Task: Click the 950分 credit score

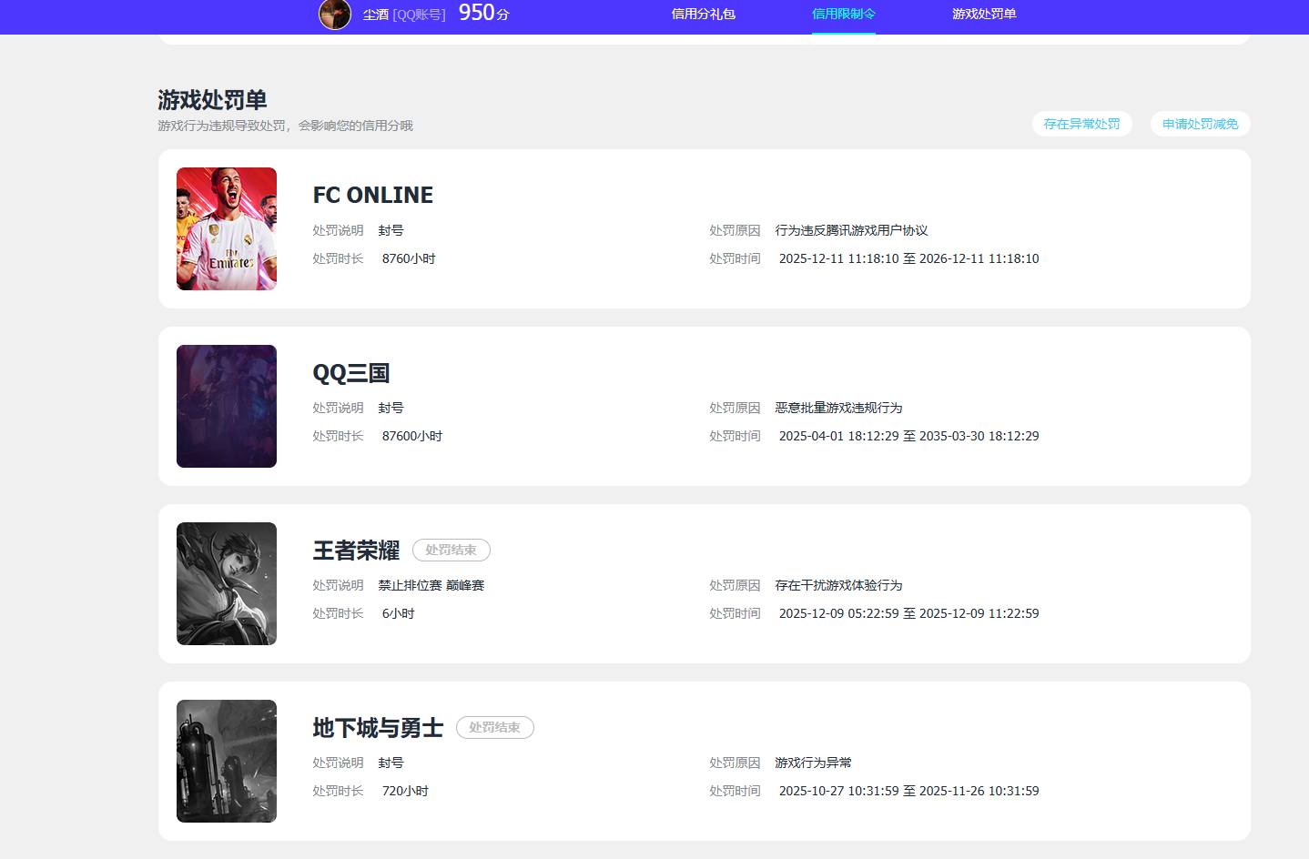Action: pyautogui.click(x=483, y=13)
